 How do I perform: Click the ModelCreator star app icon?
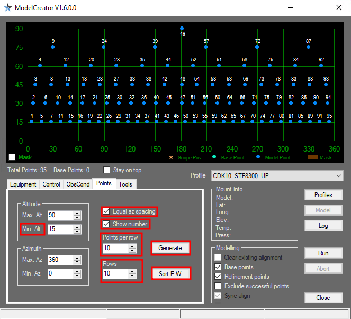tap(7, 7)
